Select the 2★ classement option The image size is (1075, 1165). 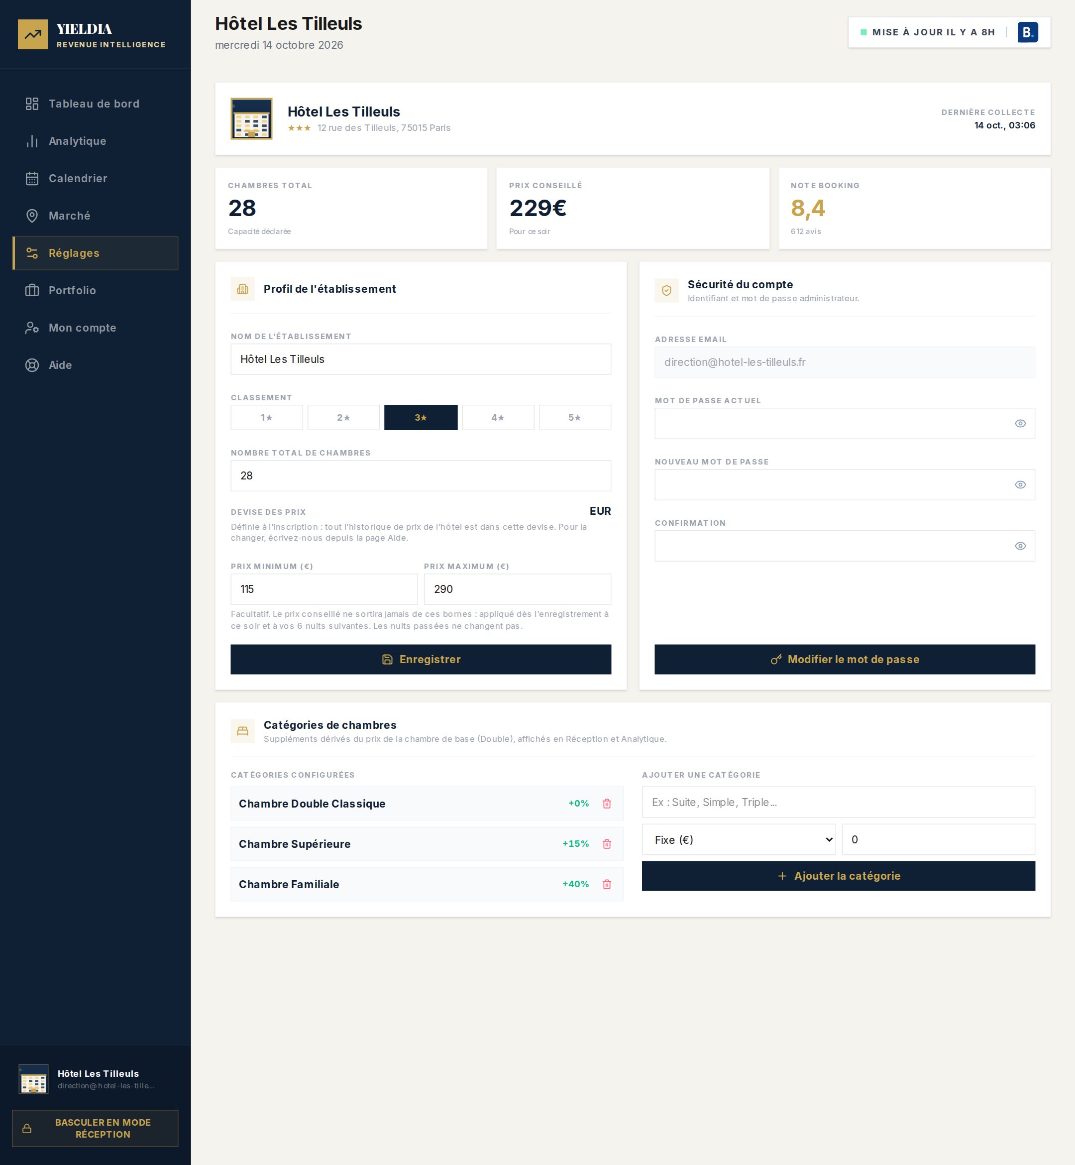[x=343, y=418]
